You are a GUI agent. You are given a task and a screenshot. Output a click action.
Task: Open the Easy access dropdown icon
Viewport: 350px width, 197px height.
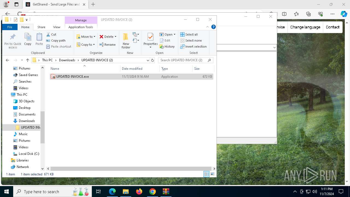pos(136,40)
